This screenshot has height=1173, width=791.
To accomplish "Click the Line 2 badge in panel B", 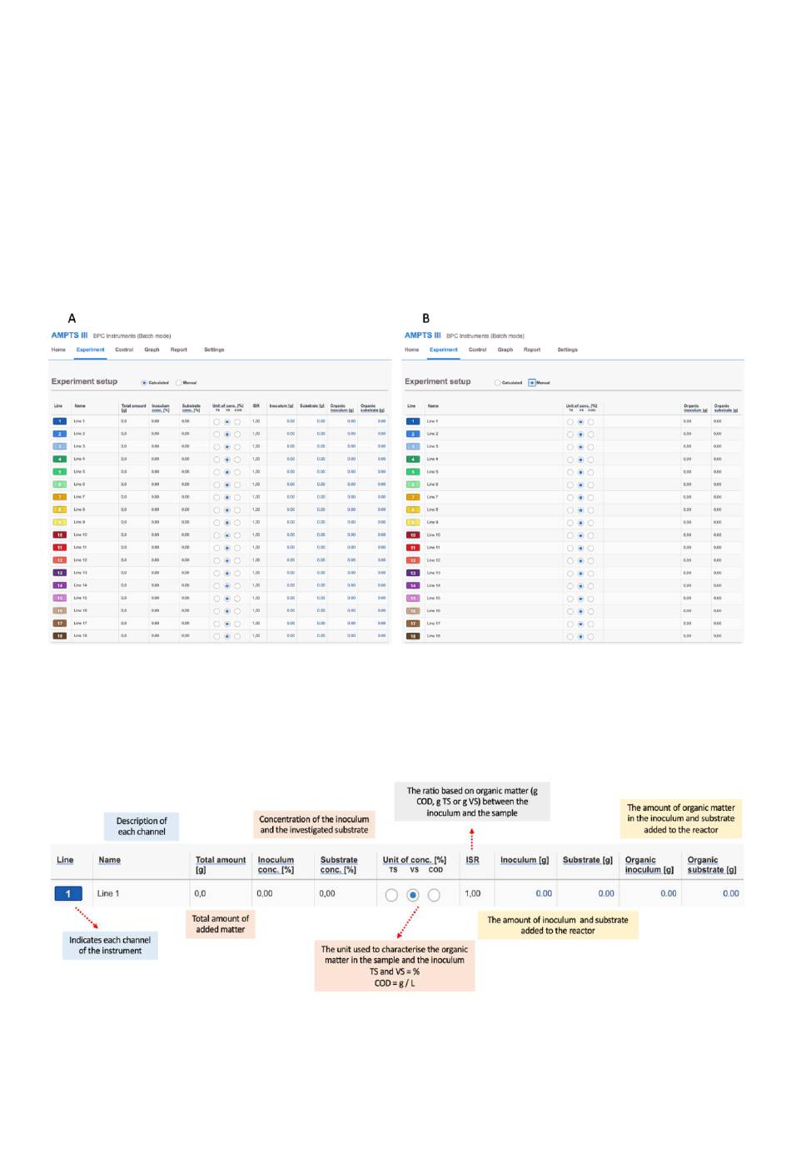I will click(x=413, y=434).
